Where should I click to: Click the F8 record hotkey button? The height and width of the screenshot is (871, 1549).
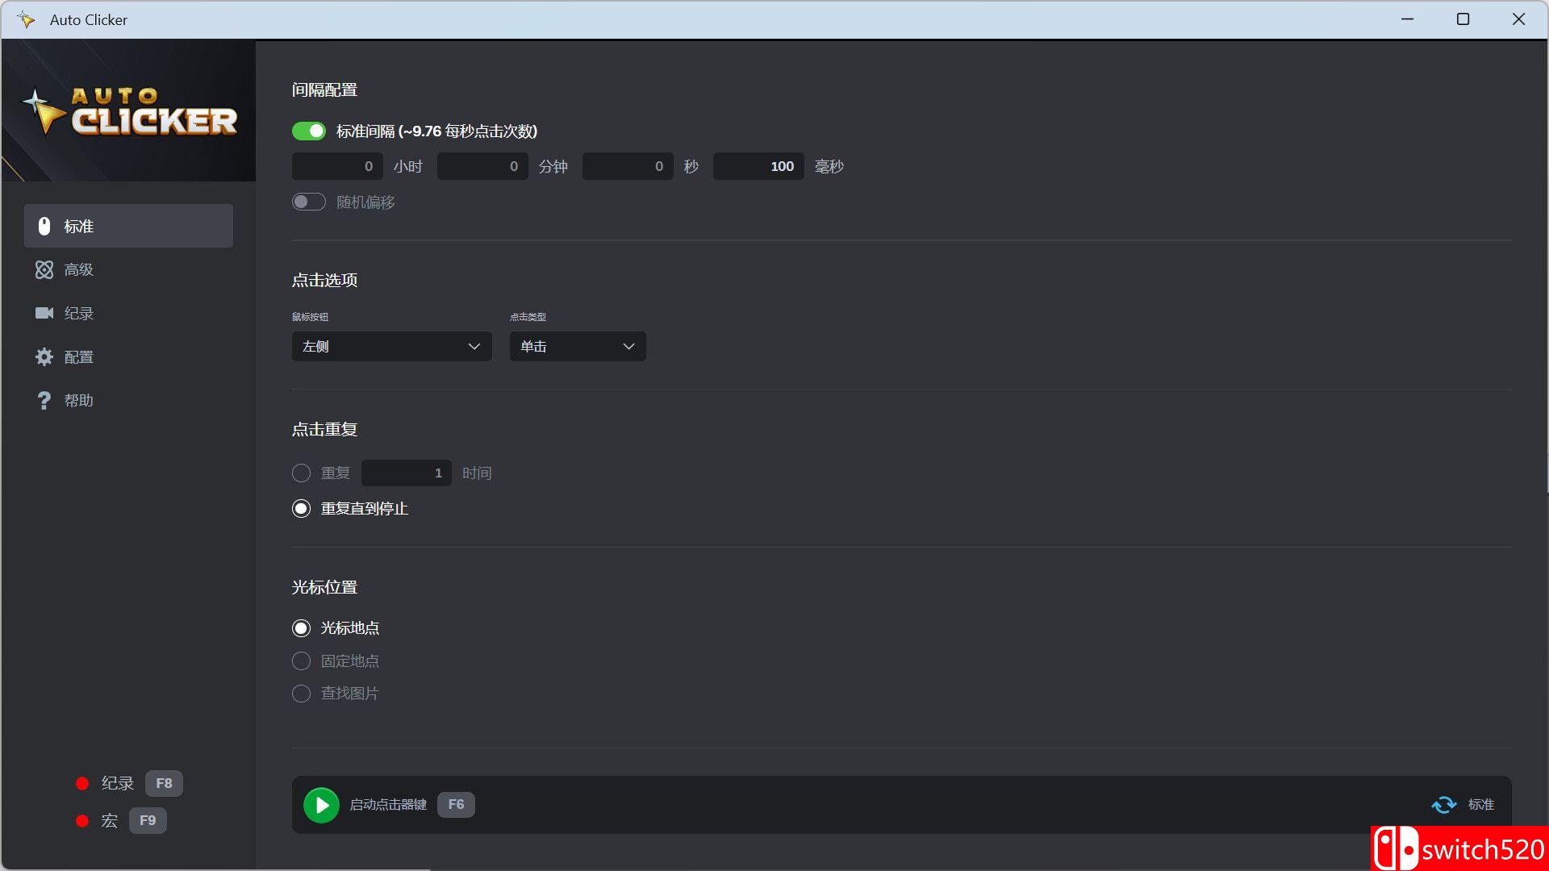(164, 783)
